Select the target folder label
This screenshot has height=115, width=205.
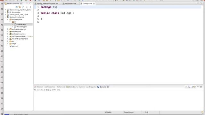[14, 44]
